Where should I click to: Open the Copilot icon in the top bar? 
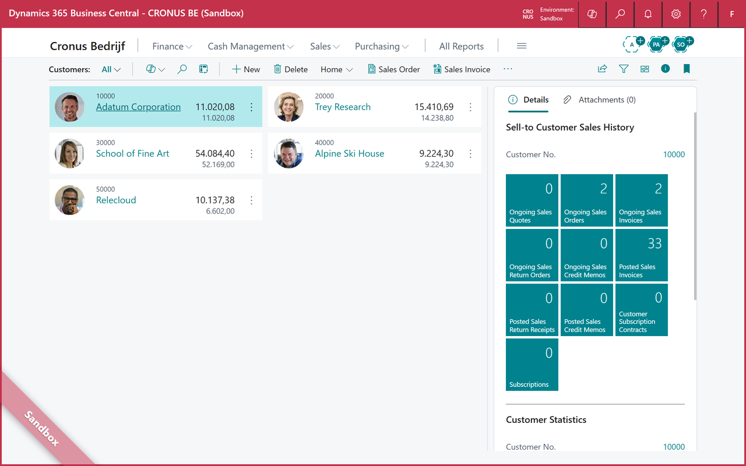click(592, 14)
